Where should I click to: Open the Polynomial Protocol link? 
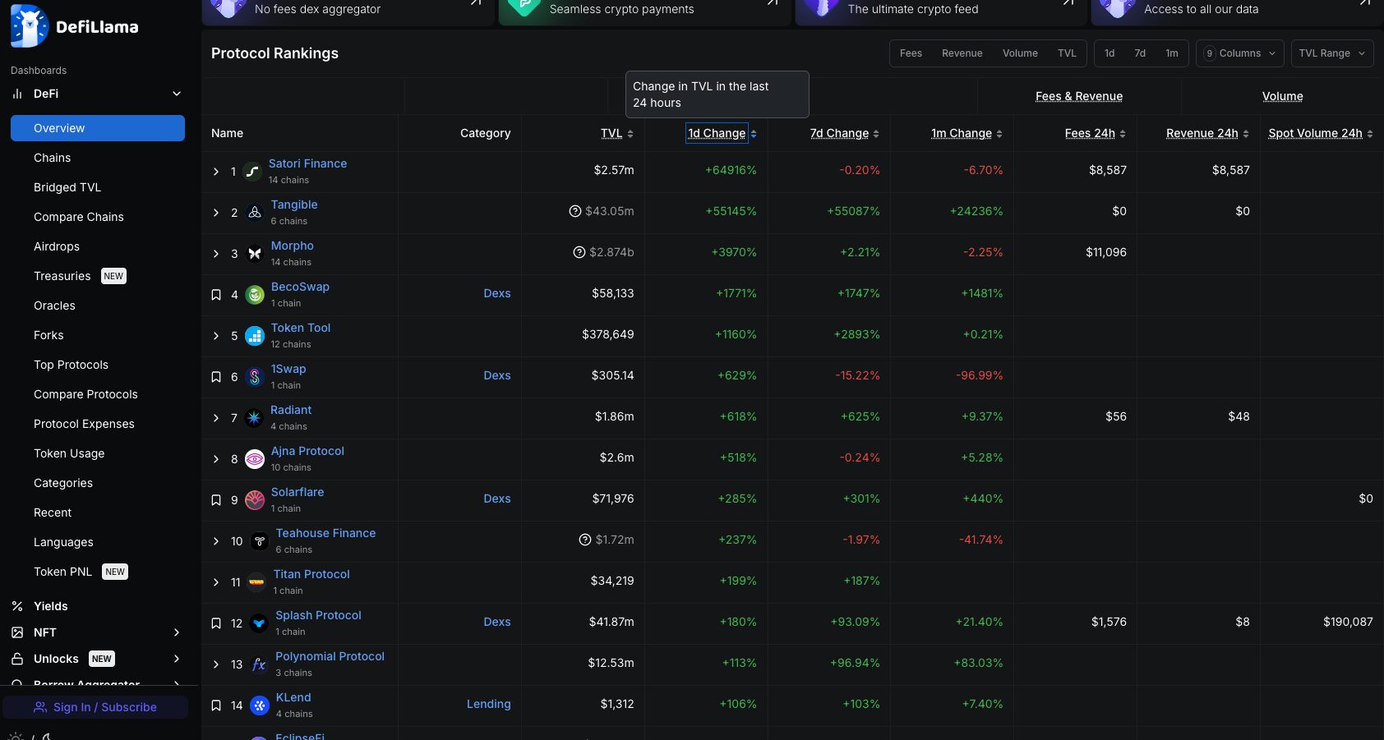330,656
